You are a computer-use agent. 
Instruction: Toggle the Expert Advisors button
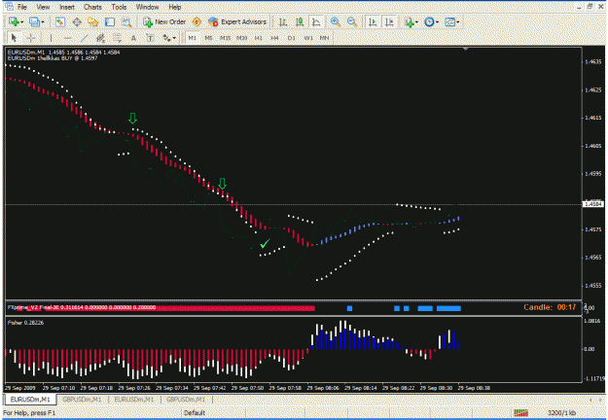[x=237, y=22]
